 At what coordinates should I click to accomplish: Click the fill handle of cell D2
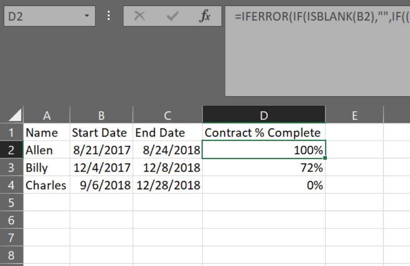pos(325,158)
